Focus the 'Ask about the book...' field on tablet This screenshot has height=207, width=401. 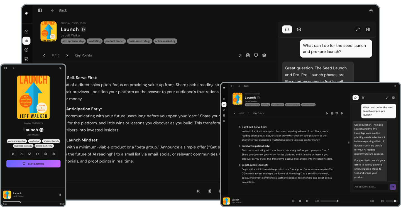click(x=370, y=187)
